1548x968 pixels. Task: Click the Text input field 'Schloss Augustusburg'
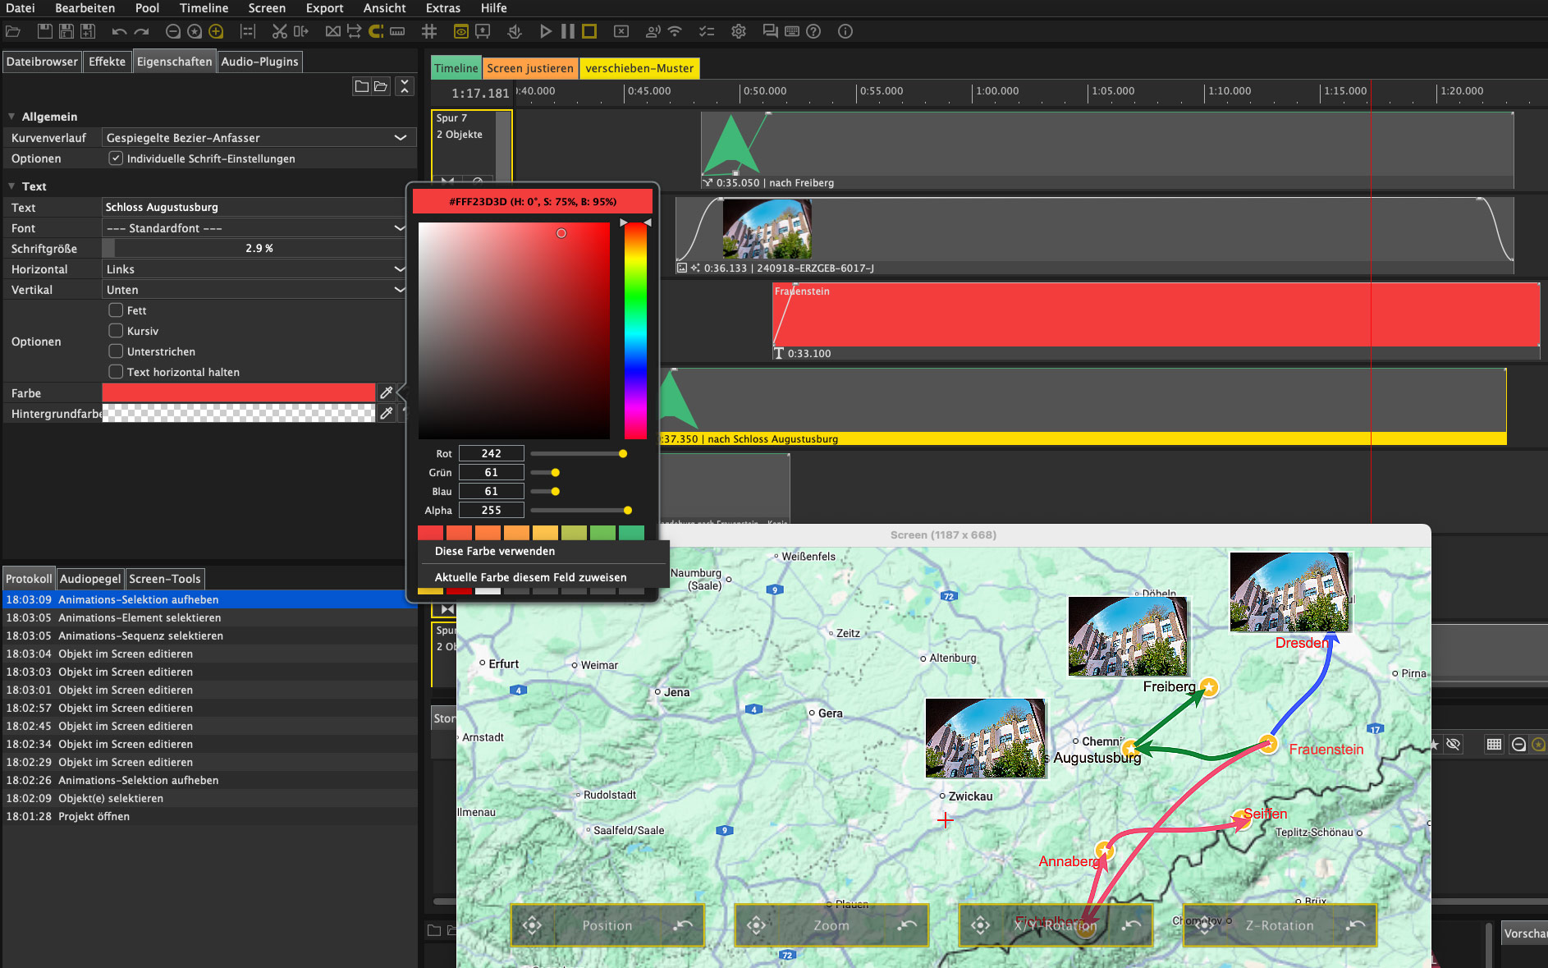(253, 208)
